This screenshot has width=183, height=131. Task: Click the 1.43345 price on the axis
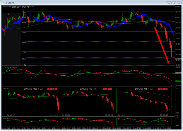tap(179, 65)
